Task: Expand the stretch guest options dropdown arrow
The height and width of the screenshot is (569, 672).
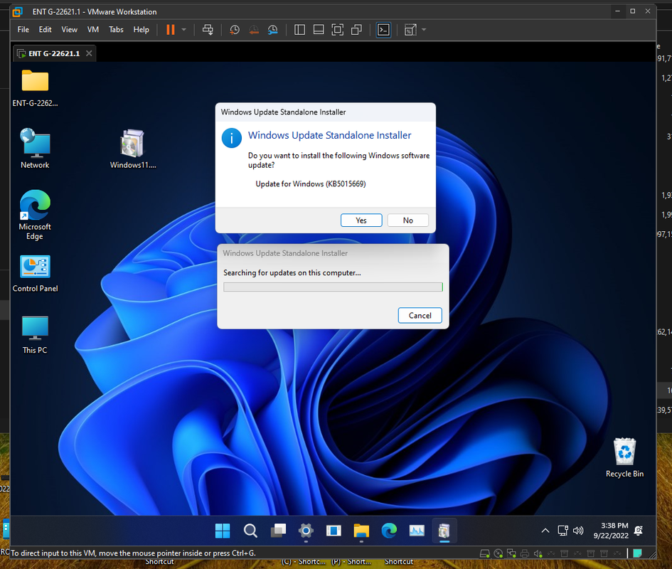Action: (424, 30)
